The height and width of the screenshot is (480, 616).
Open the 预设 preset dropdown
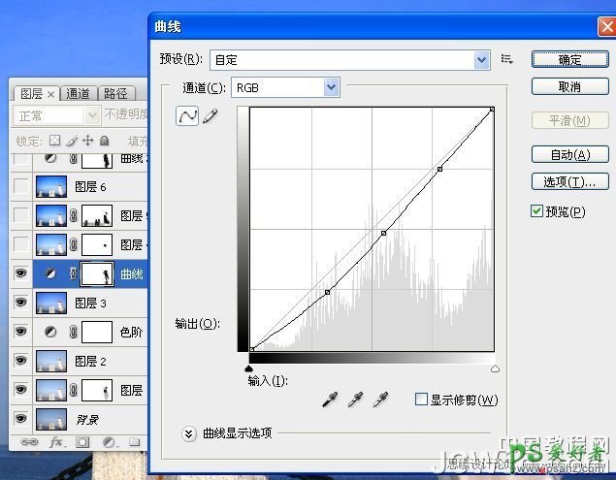tap(482, 60)
